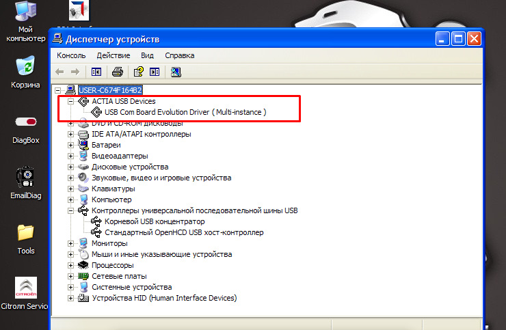Viewport: 506px width, 330px height.
Task: Select the USER-C674F164B2 computer name
Action: coord(110,90)
